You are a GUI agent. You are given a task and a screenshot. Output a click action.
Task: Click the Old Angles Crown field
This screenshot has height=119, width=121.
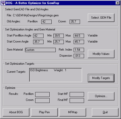[75, 22]
